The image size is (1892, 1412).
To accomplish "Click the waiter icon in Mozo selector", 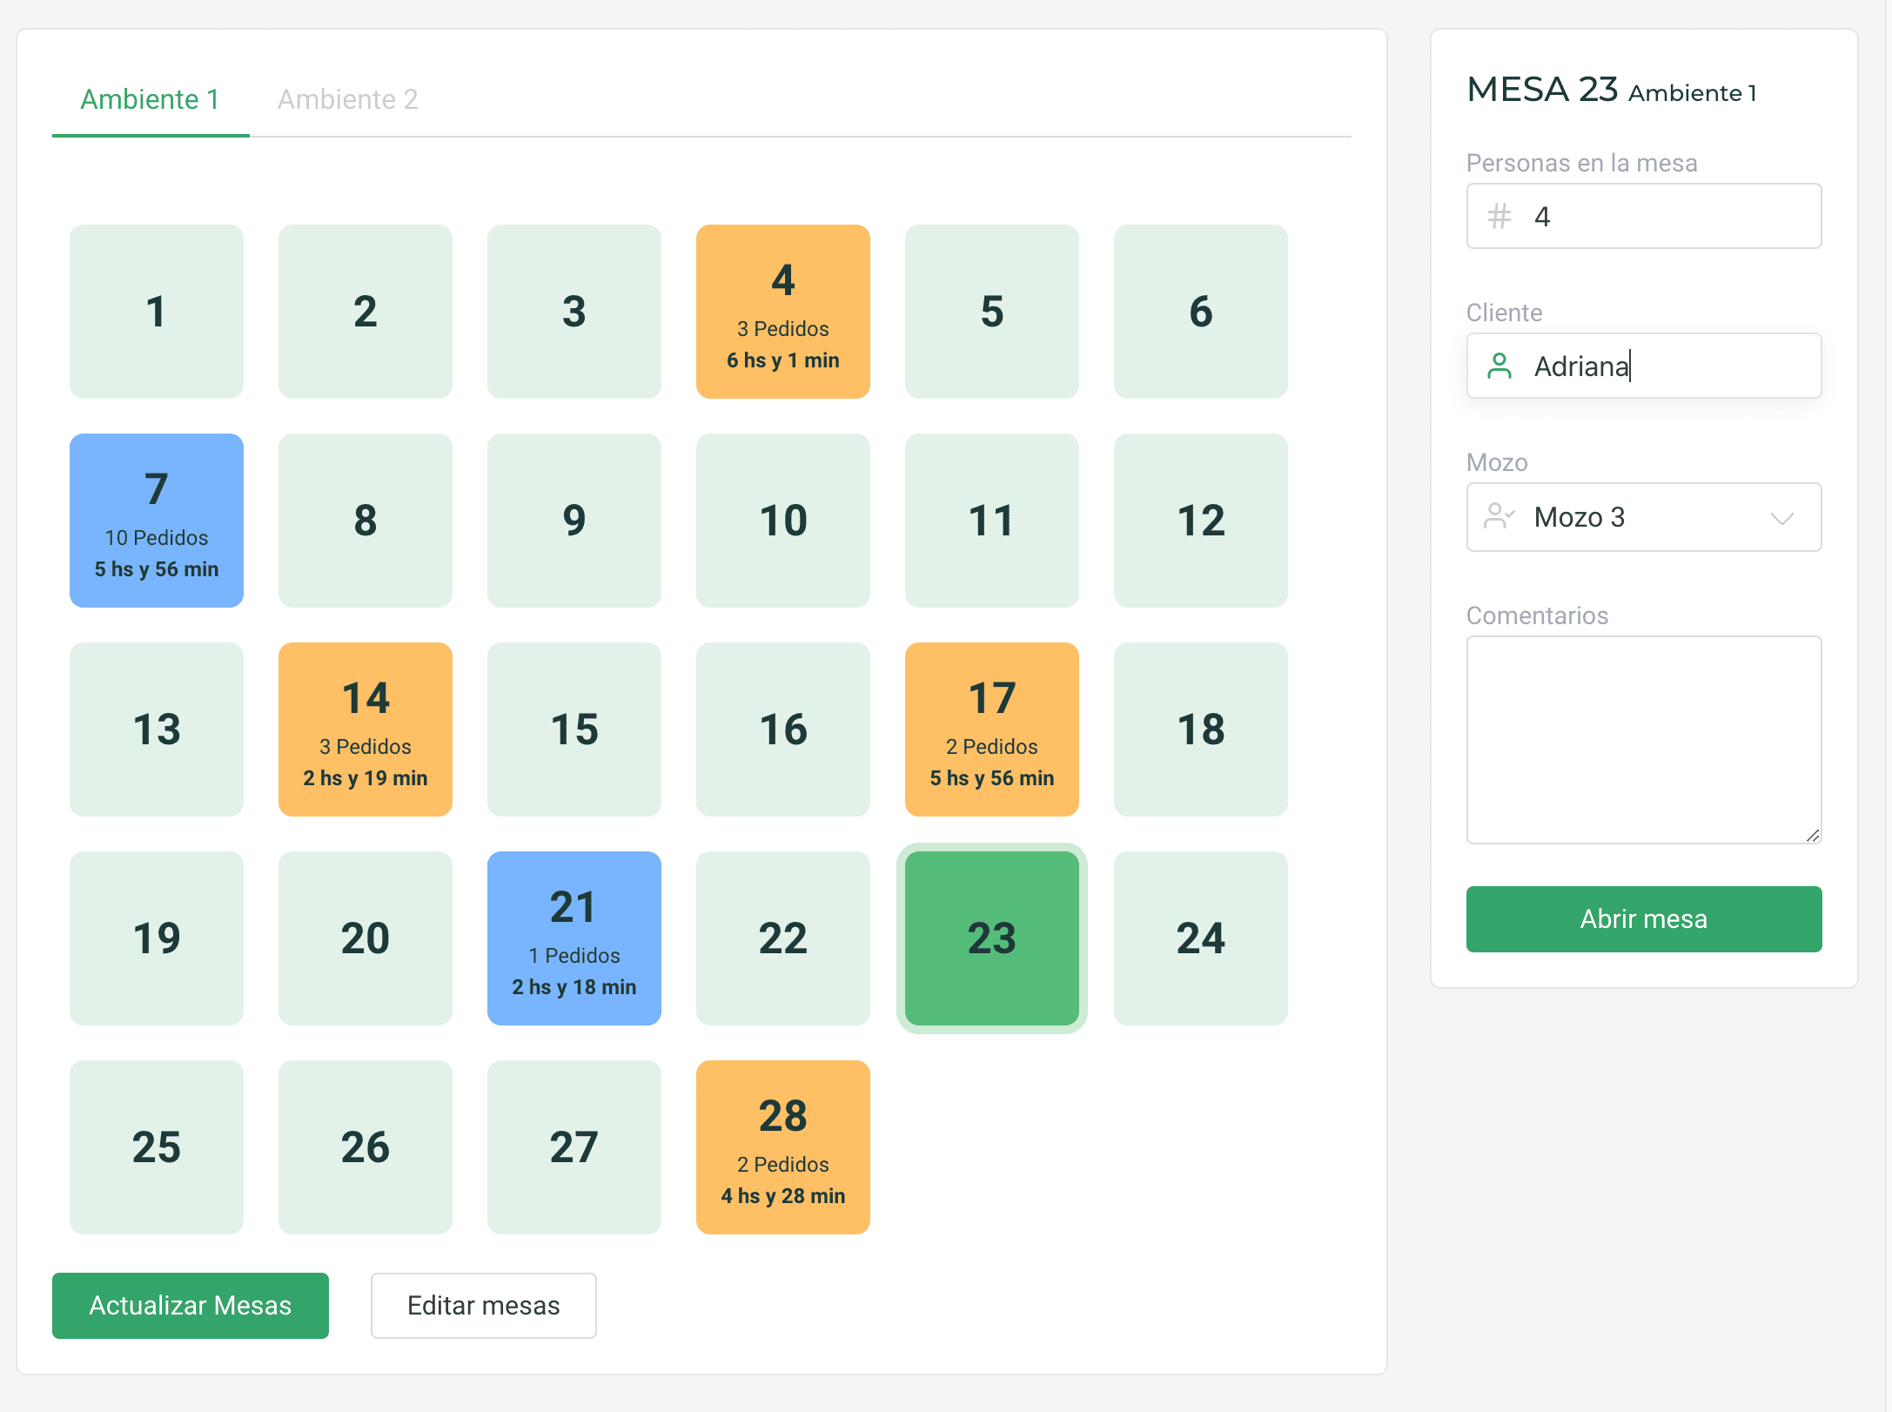I will 1499,516.
